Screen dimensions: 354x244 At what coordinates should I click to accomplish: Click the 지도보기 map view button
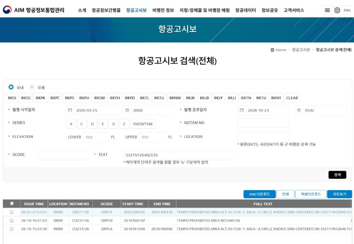[x=340, y=194]
